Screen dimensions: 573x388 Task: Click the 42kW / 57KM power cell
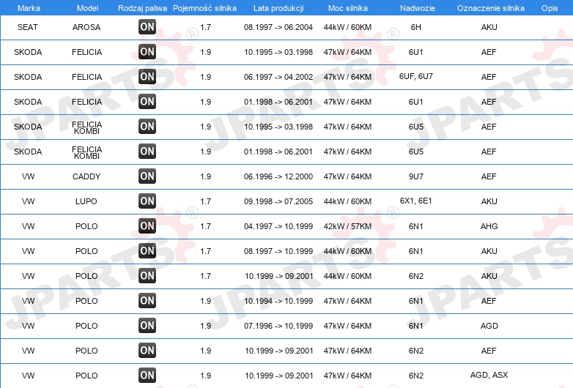click(347, 226)
